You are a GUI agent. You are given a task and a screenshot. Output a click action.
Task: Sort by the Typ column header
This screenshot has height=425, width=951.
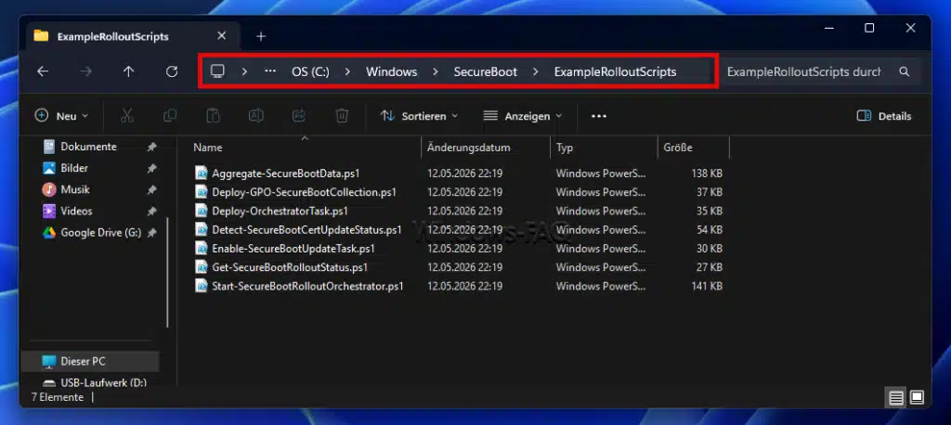pyautogui.click(x=604, y=148)
